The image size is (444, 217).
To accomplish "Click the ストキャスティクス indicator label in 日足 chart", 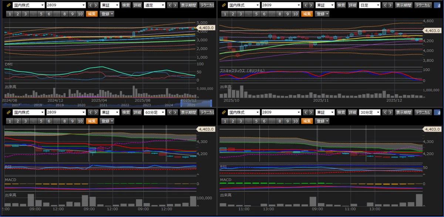I will point(242,70).
